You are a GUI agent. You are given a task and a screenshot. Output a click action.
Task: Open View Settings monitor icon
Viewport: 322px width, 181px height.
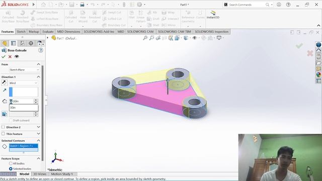219,38
